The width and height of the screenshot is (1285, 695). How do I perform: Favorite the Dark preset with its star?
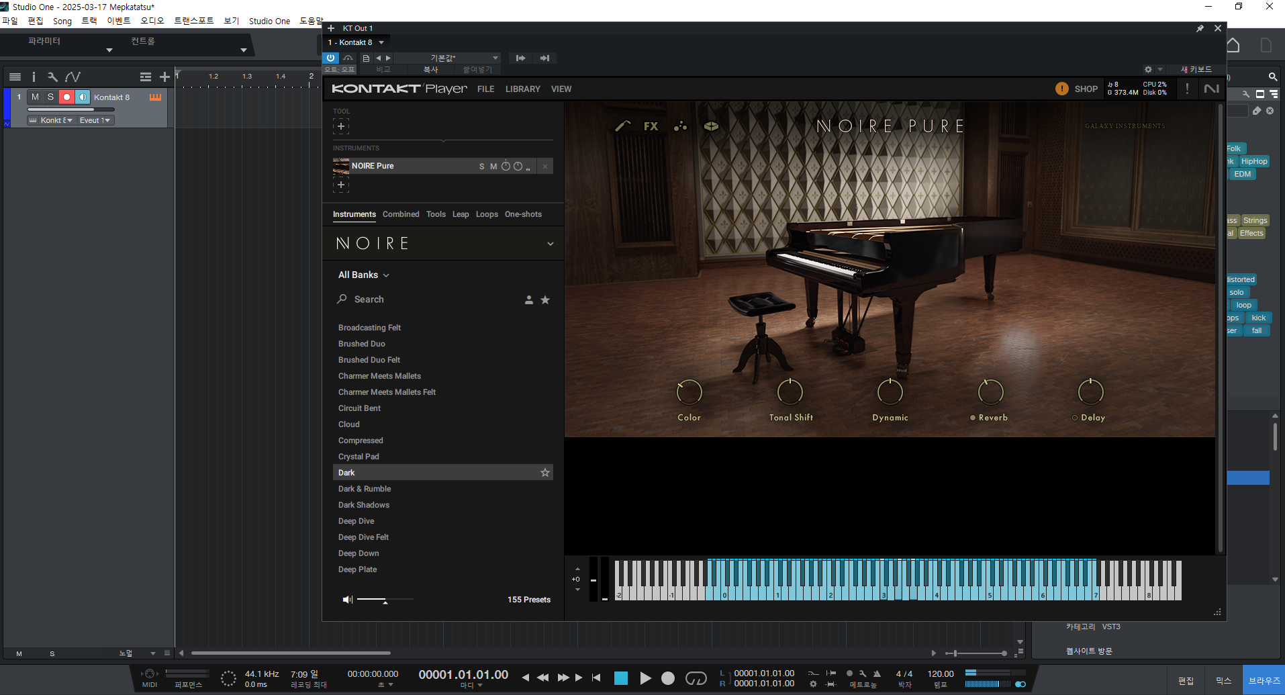point(545,473)
